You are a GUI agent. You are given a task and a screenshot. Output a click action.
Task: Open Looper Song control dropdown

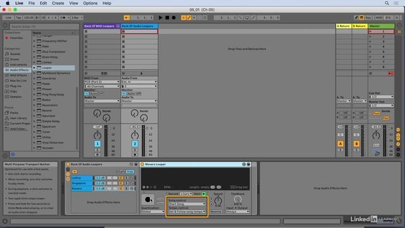187,204
